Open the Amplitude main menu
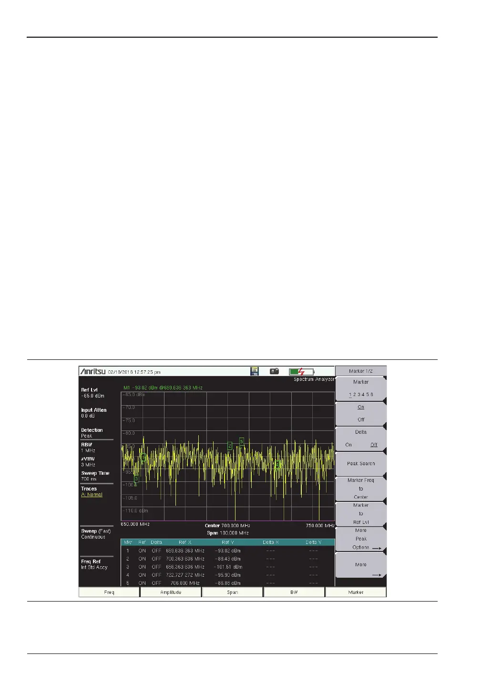This screenshot has width=492, height=694. coord(171,592)
